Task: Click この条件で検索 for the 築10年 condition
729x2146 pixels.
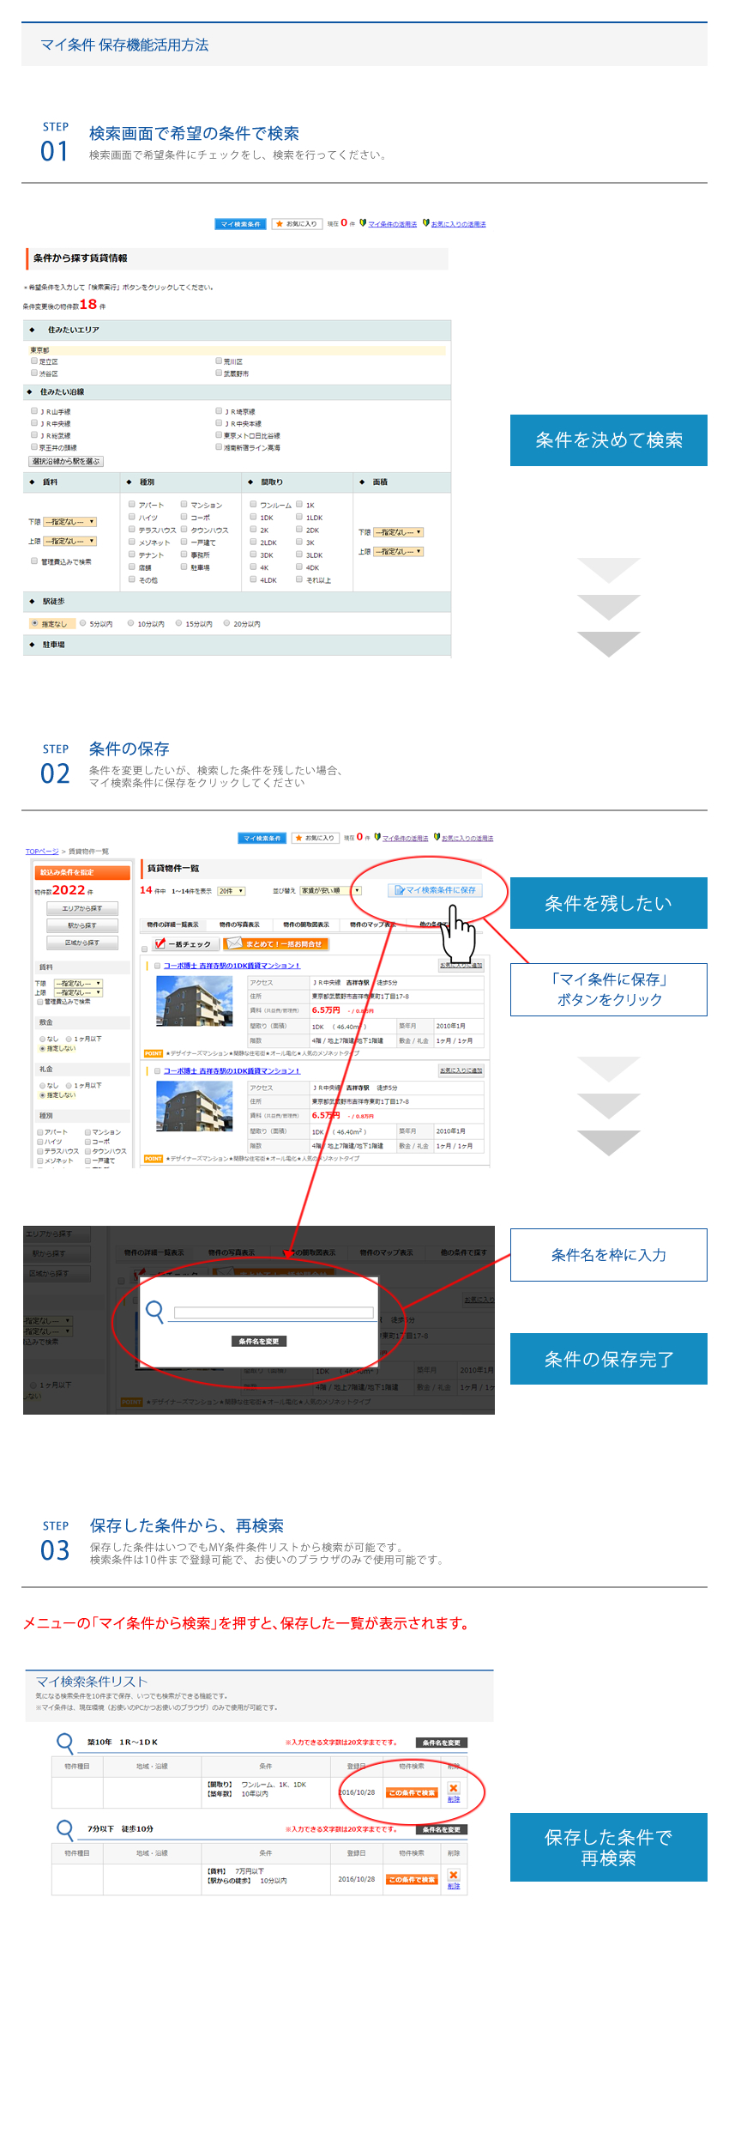Action: (x=412, y=1792)
